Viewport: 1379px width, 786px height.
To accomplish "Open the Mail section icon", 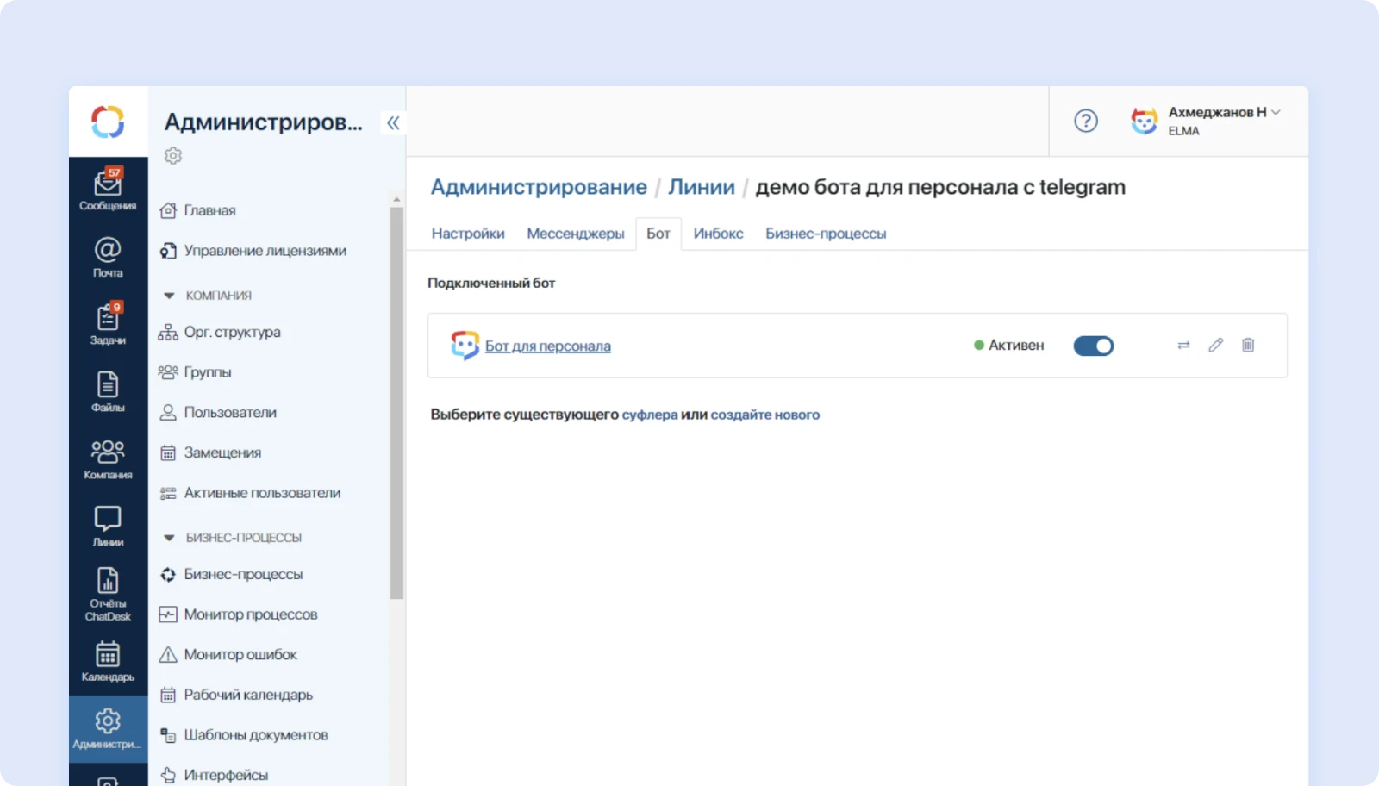I will coord(108,257).
